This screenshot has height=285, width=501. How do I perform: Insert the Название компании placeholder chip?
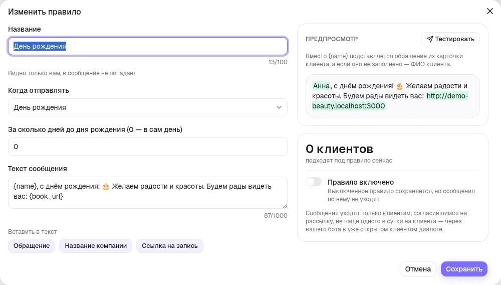pos(96,246)
